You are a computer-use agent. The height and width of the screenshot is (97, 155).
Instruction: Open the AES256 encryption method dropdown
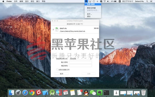(80, 59)
